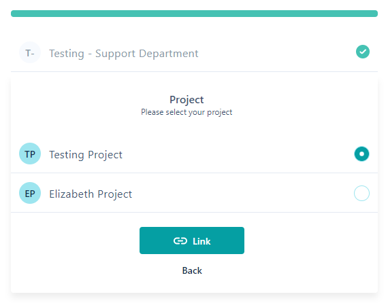Click the Elizabeth Project label text
Viewport: 388px width, 303px height.
(x=91, y=194)
